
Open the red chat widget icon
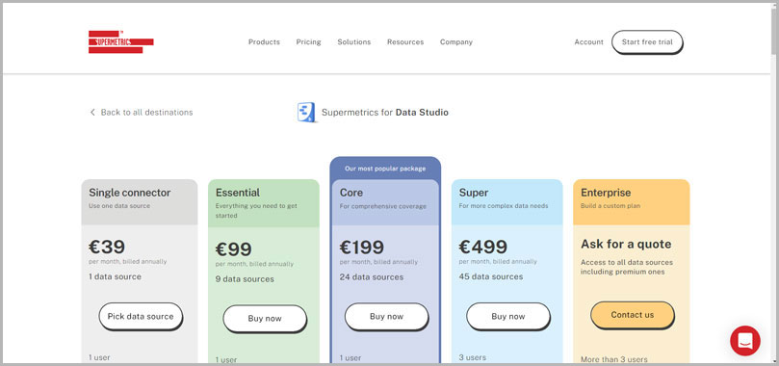[744, 341]
